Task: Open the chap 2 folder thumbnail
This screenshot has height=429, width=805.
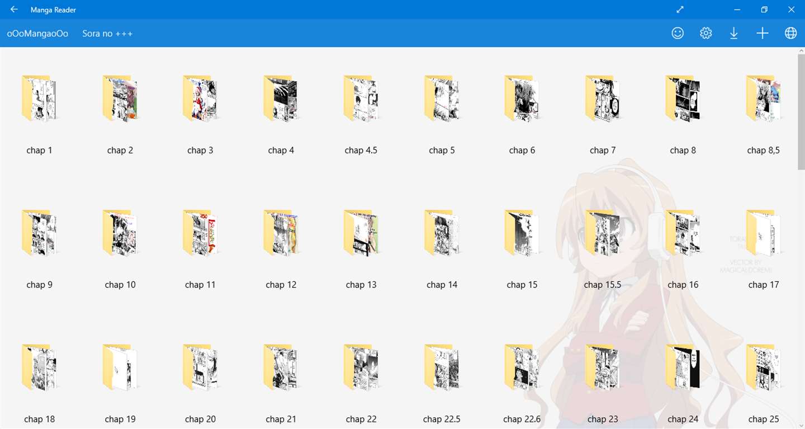Action: tap(120, 99)
